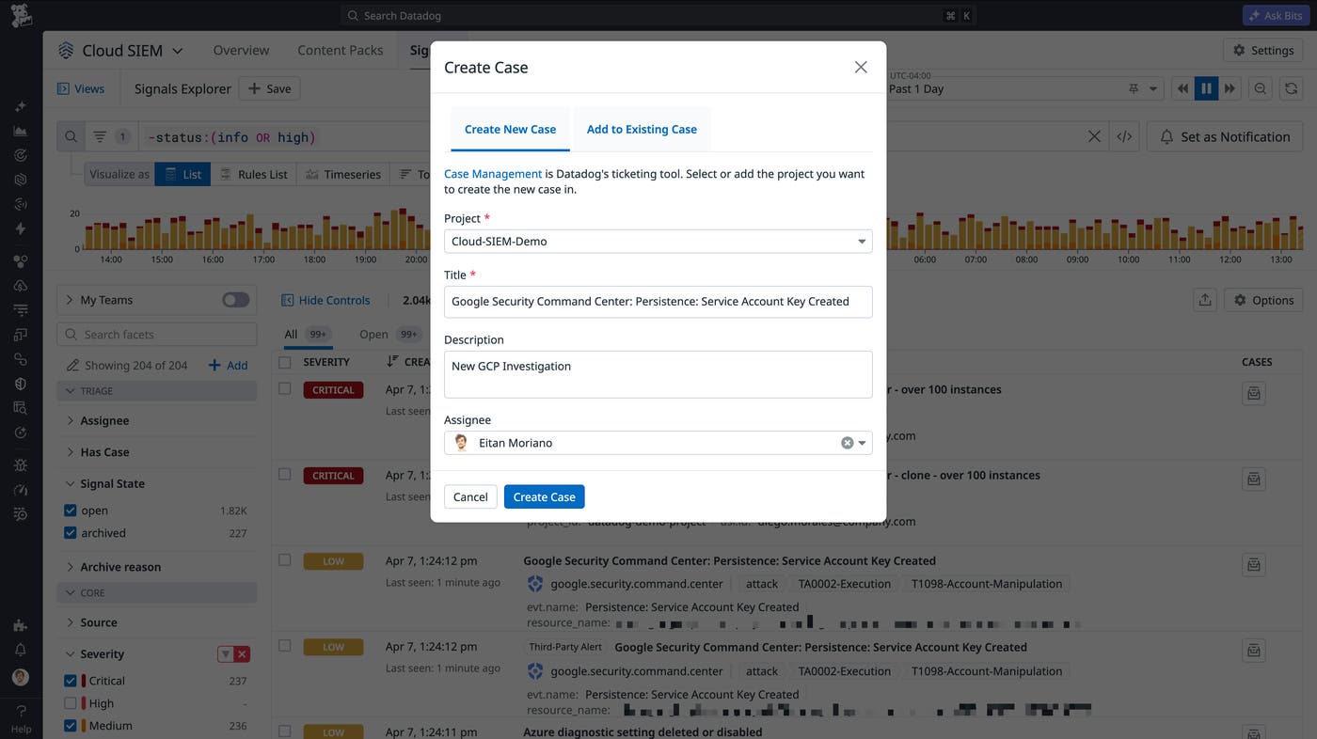Click the export share icon beside Options
This screenshot has width=1317, height=739.
click(x=1204, y=300)
